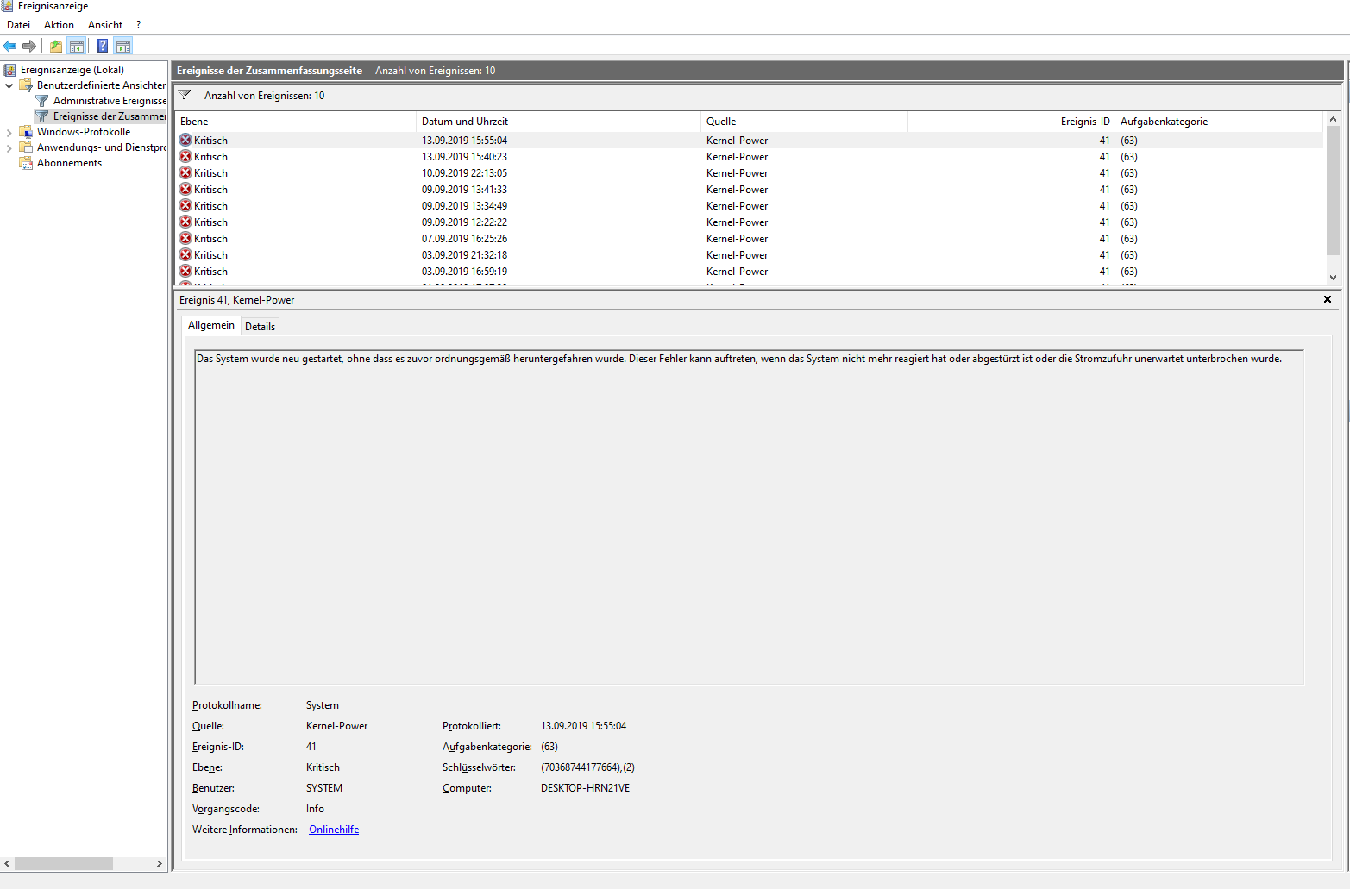Screen dimensions: 1350x889
Task: Click critical icon of 03.09.2019 16:59:19 event
Action: (185, 271)
